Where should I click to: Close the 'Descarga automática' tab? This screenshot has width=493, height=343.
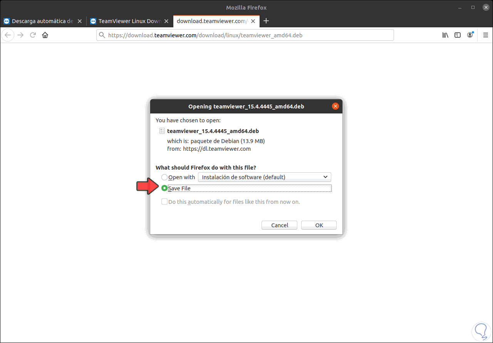[x=80, y=21]
